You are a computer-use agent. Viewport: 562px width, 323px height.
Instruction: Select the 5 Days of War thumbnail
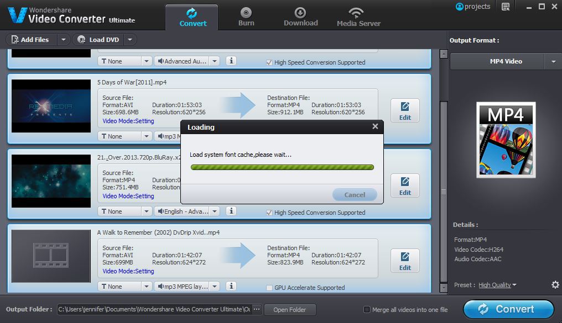(51, 106)
